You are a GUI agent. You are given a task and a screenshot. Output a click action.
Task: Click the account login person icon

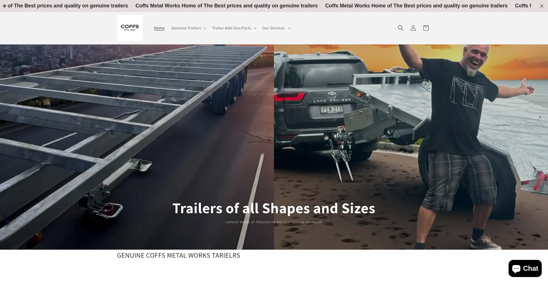413,28
